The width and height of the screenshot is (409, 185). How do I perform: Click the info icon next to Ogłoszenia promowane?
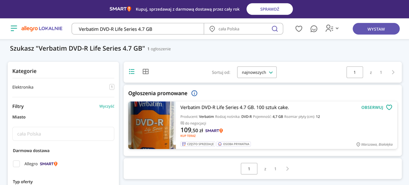coord(194,93)
